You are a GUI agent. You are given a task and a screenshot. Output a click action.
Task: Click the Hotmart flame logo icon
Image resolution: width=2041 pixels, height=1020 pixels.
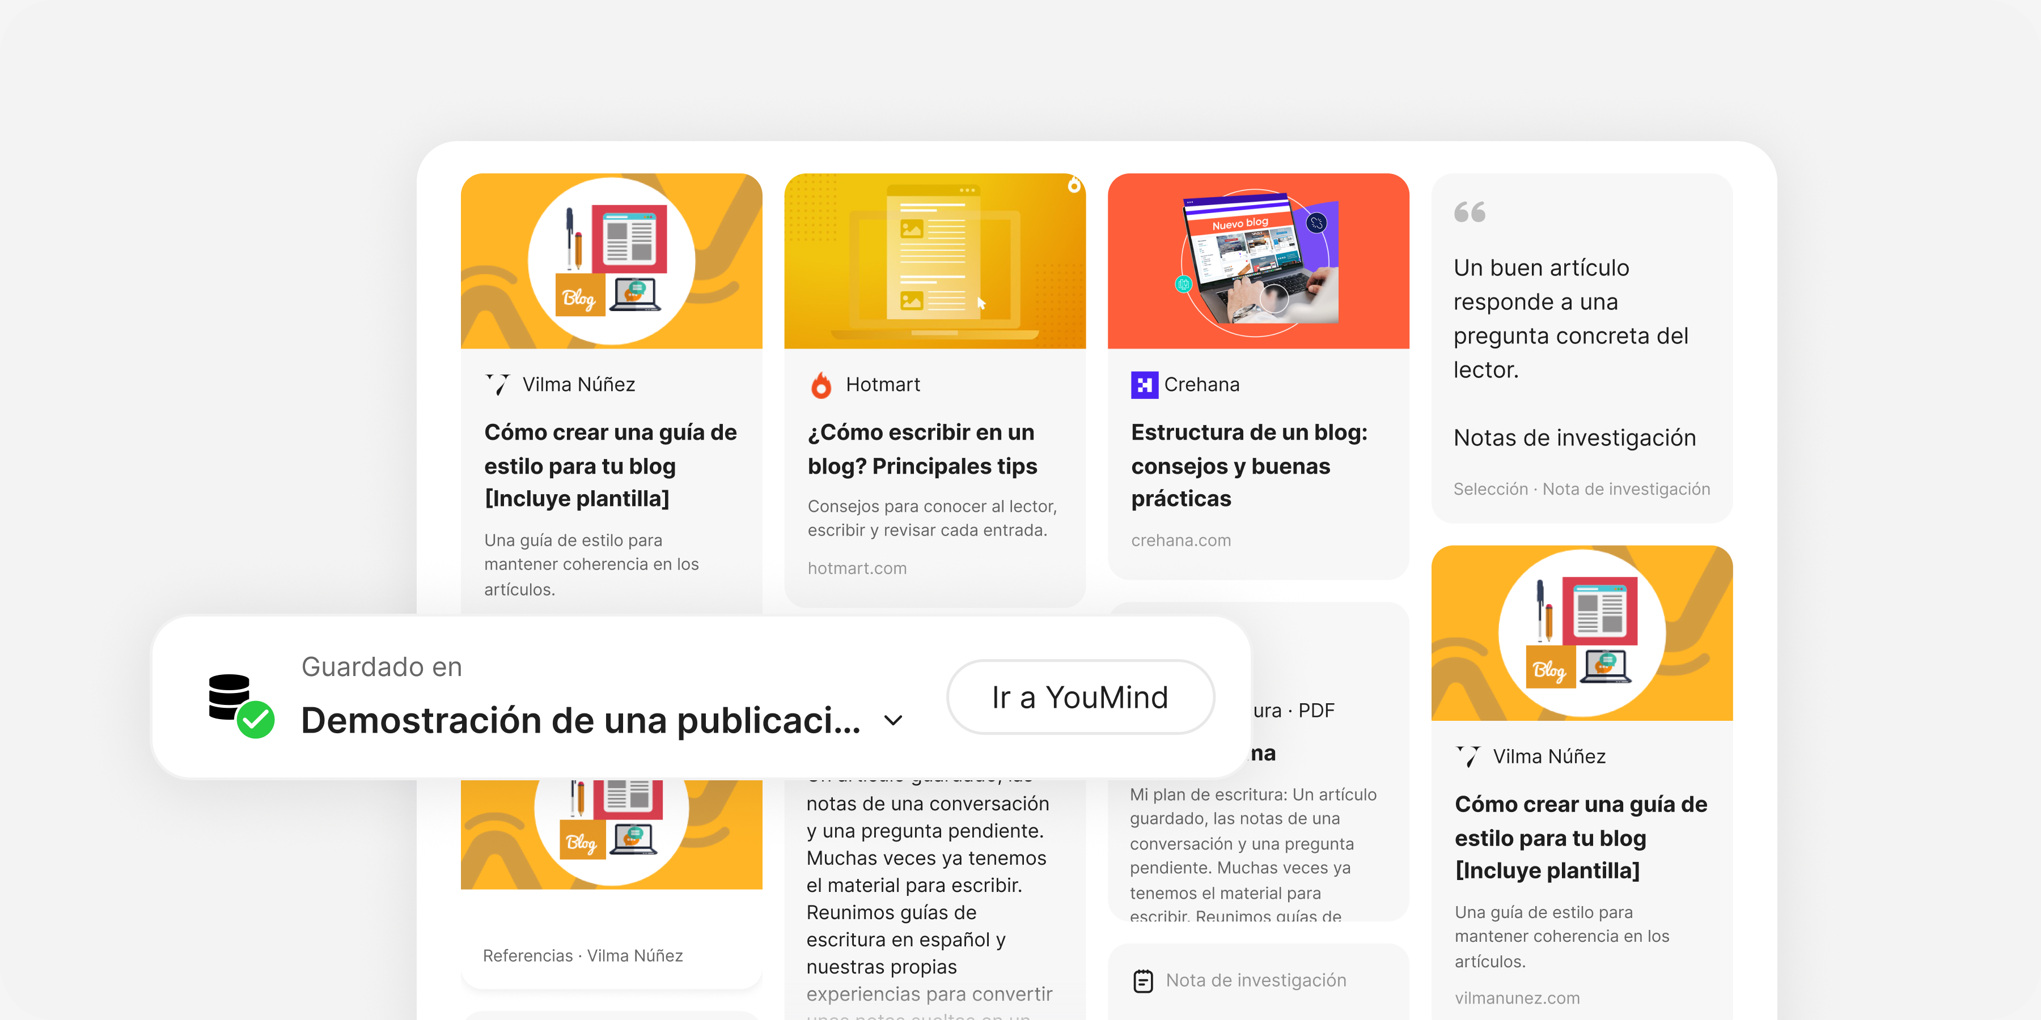click(x=822, y=385)
